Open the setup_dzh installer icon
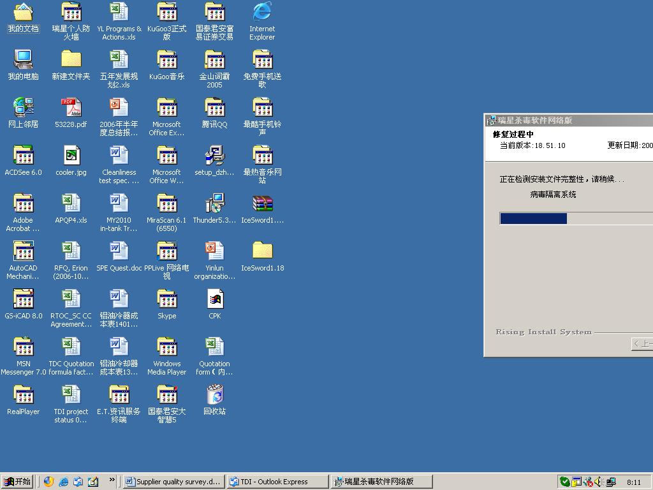653x490 pixels. [214, 161]
